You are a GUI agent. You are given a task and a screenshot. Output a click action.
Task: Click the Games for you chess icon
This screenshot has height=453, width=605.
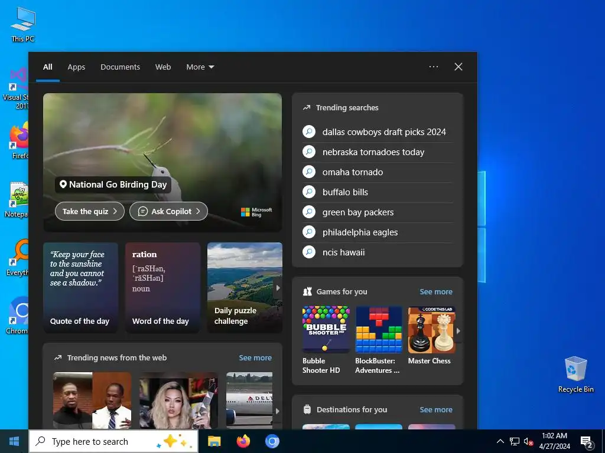click(x=307, y=291)
